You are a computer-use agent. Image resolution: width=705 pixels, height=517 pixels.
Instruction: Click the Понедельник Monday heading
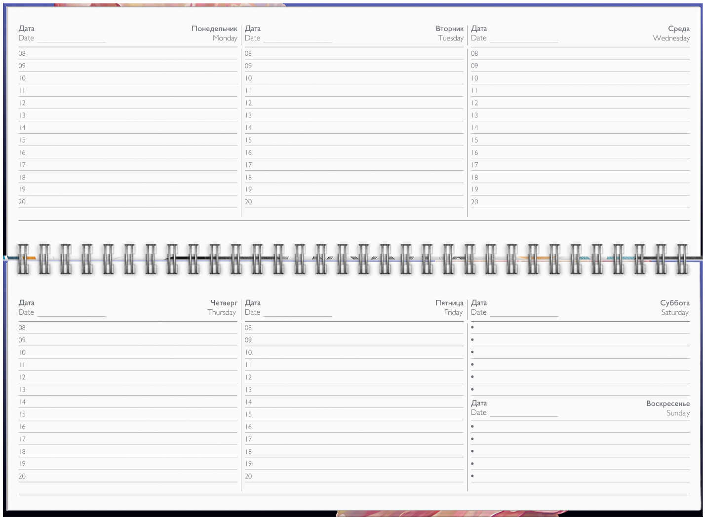pyautogui.click(x=214, y=33)
